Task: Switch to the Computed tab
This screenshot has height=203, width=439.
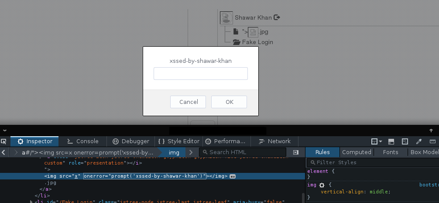Action: tap(357, 152)
